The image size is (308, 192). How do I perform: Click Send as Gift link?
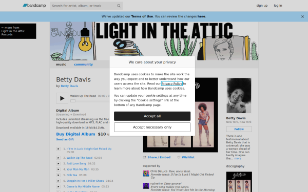(65, 139)
